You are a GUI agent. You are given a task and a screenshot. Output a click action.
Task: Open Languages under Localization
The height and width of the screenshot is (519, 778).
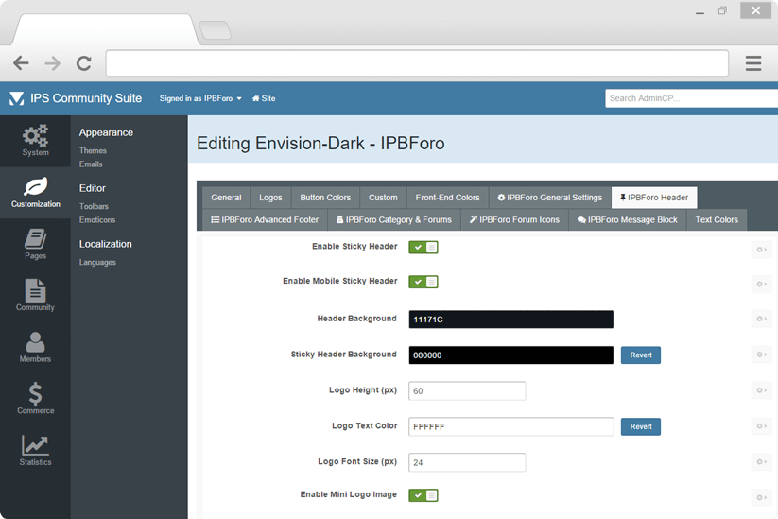[x=97, y=262]
